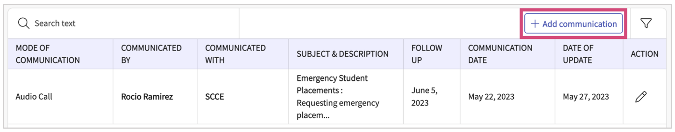The width and height of the screenshot is (675, 132).
Task: Click the May 22, 2023 communication date
Action: [491, 97]
